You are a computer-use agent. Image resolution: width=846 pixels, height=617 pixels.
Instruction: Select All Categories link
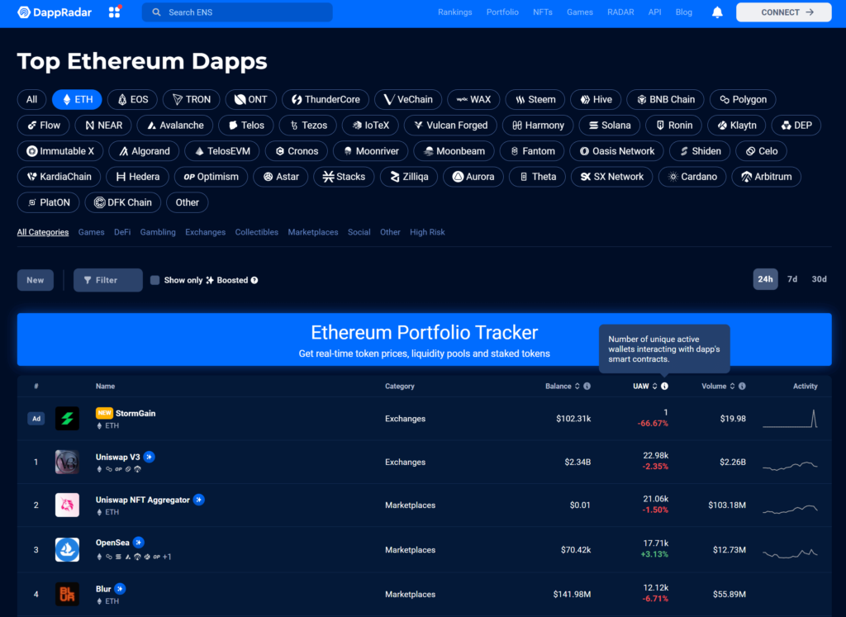43,232
